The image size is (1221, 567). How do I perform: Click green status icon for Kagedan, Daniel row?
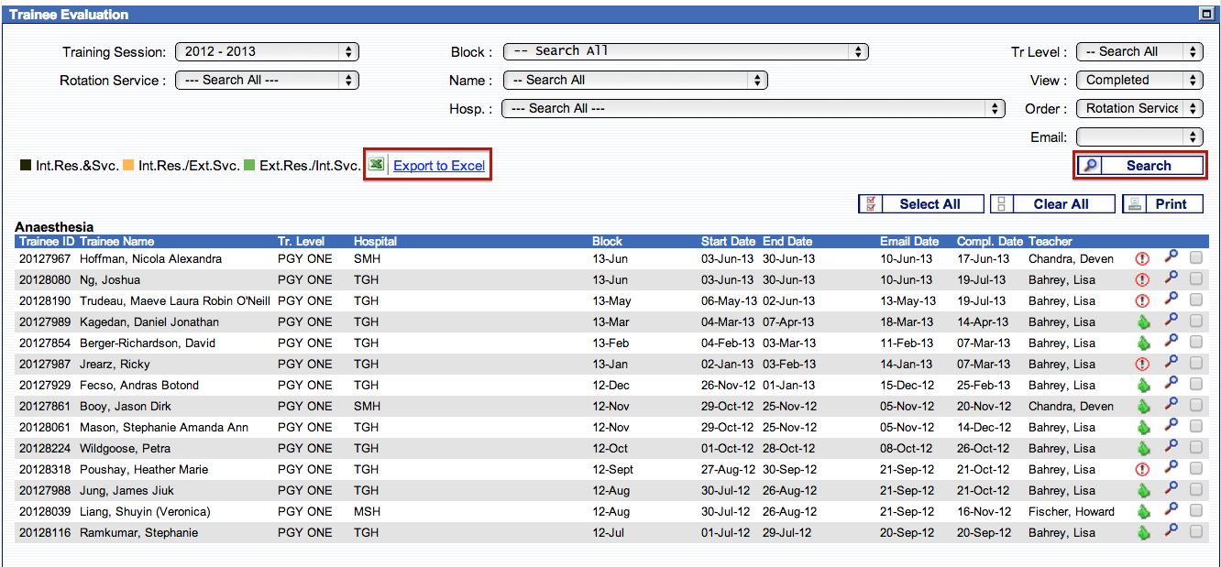[1142, 322]
